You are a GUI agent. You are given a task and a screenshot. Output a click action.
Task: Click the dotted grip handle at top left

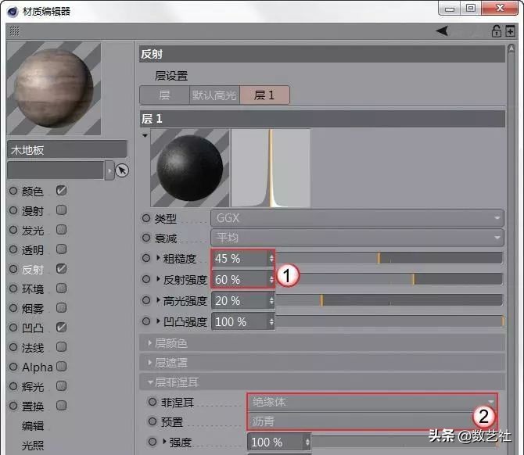pyautogui.click(x=14, y=31)
